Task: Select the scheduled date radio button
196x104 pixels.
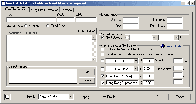Action: 127,38
